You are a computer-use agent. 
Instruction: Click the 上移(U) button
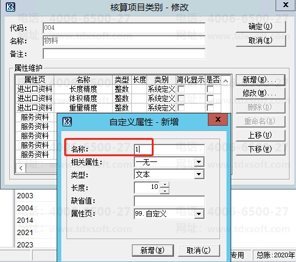260,135
